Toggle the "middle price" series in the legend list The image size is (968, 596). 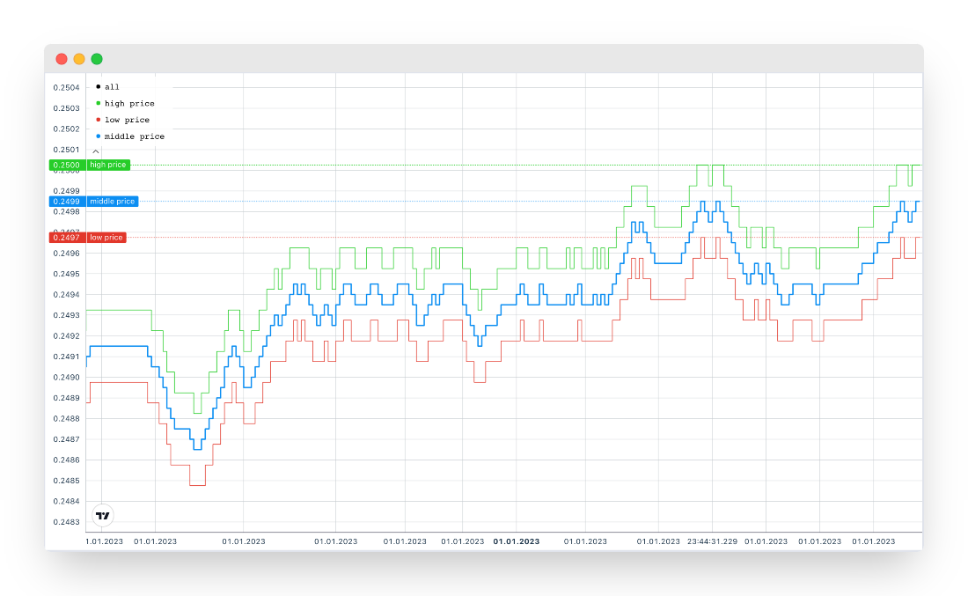point(134,136)
